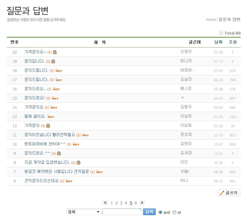Click the HOT badge on post 13
This screenshot has height=224, width=247.
51,116
